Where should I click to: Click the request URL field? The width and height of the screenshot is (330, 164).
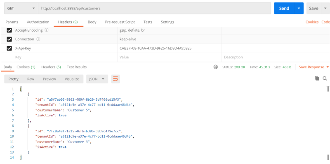click(x=154, y=8)
